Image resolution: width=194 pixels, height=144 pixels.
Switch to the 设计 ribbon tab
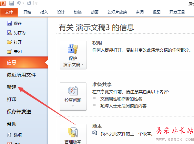pos(61,12)
